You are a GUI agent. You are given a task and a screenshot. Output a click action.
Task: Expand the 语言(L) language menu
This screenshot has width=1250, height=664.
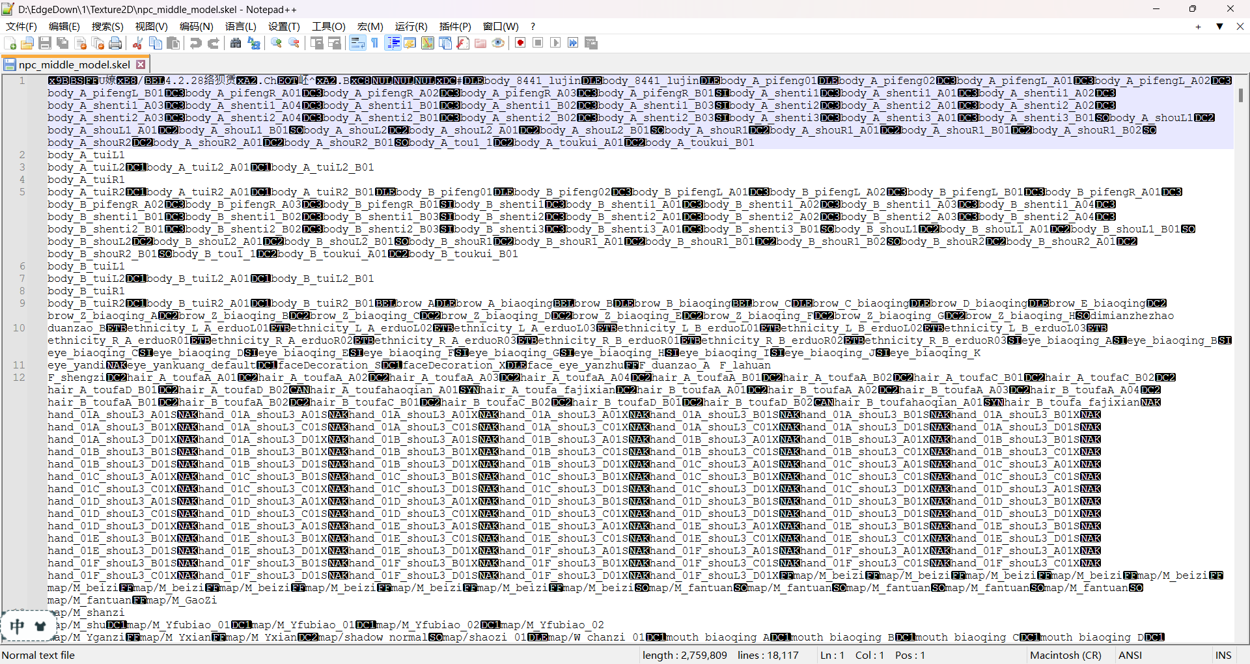(240, 27)
